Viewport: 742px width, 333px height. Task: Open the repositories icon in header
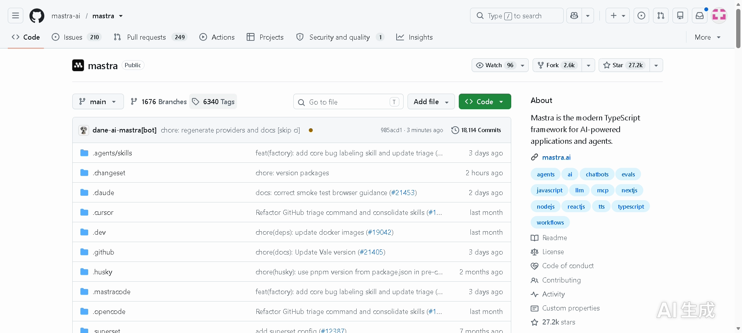click(x=680, y=16)
